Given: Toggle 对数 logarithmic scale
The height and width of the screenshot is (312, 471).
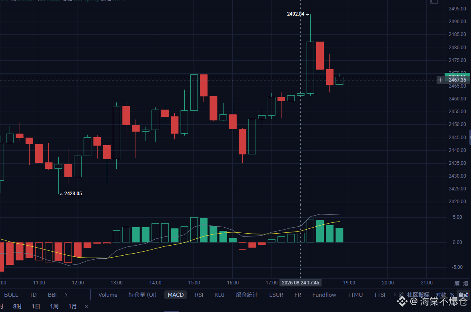Looking at the screenshot, I should [x=441, y=295].
